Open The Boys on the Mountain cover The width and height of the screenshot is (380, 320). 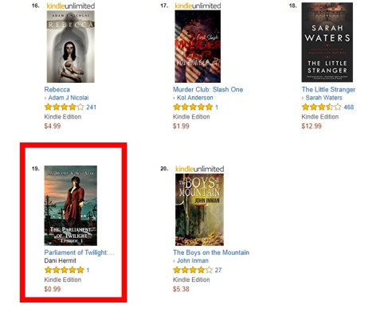click(199, 209)
